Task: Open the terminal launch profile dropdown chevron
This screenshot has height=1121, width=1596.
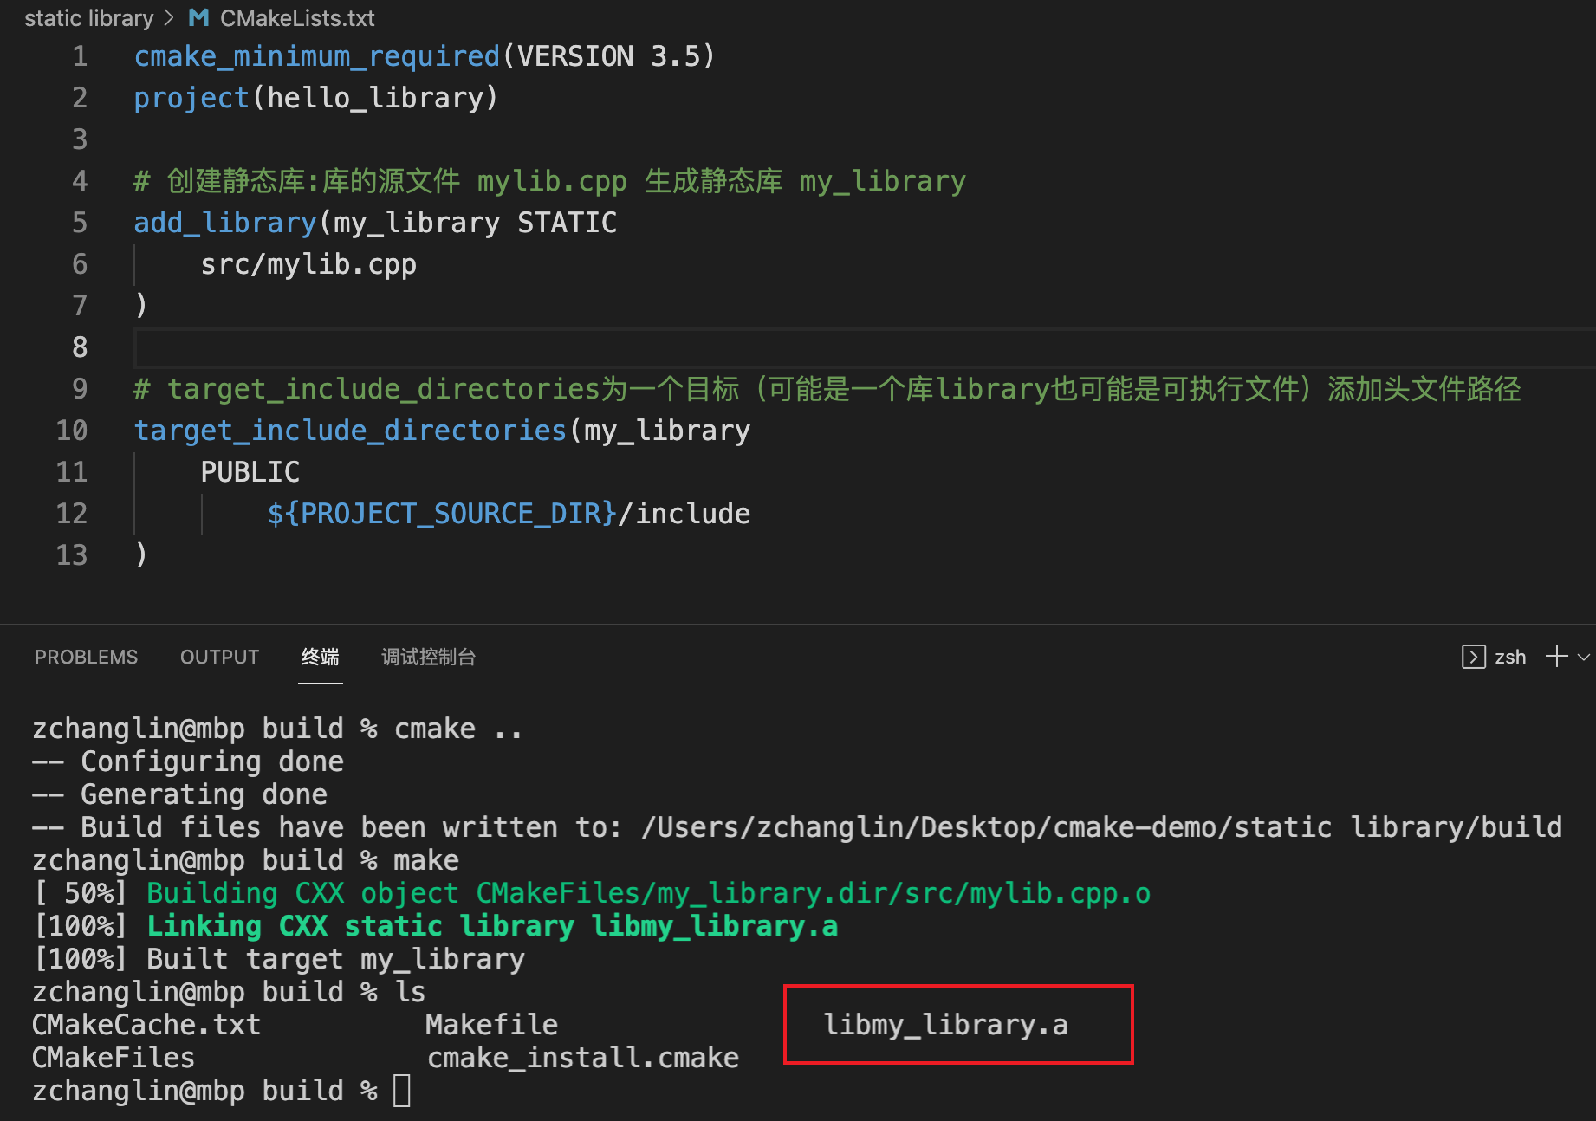Action: click(x=1584, y=657)
